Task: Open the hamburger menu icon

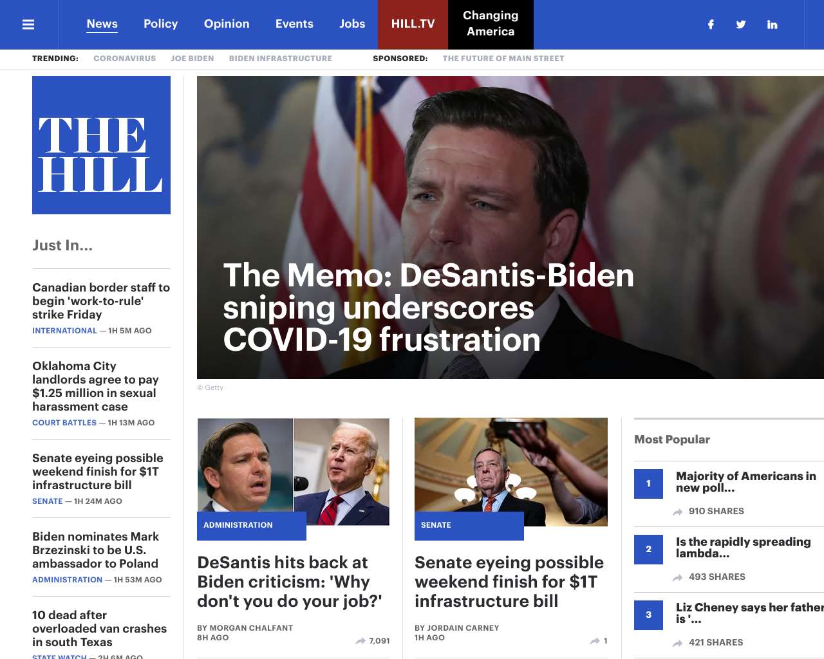Action: (x=28, y=24)
